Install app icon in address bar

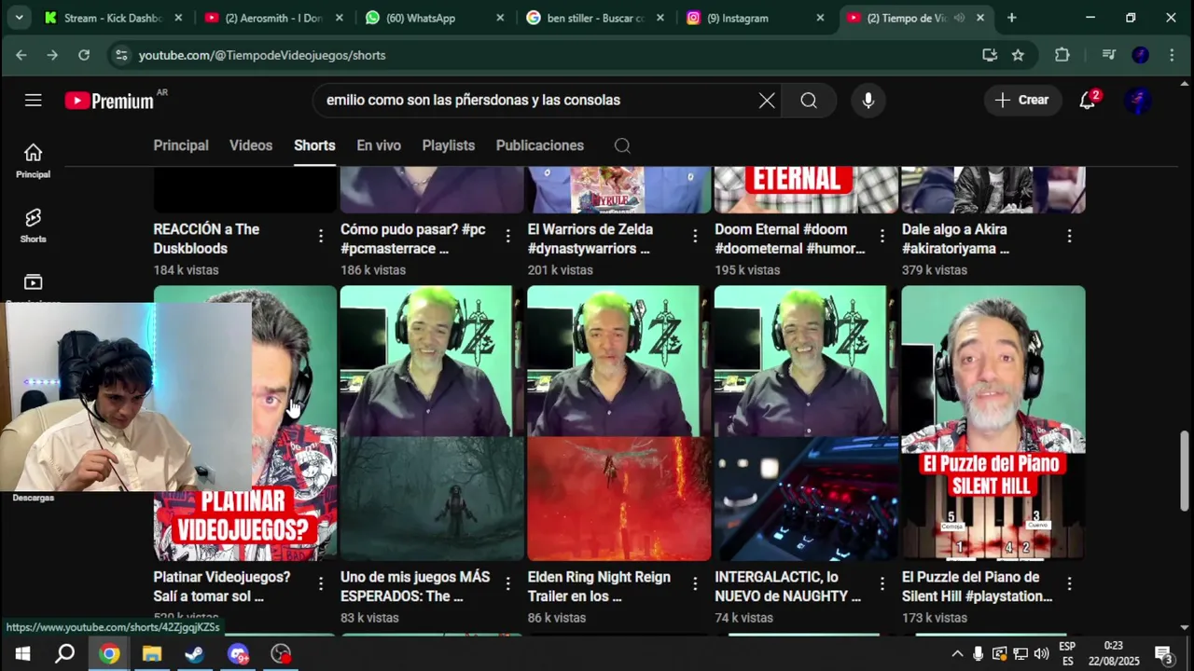click(x=990, y=55)
